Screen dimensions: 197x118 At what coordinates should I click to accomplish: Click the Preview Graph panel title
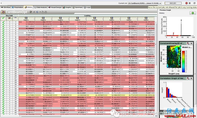click(x=165, y=10)
